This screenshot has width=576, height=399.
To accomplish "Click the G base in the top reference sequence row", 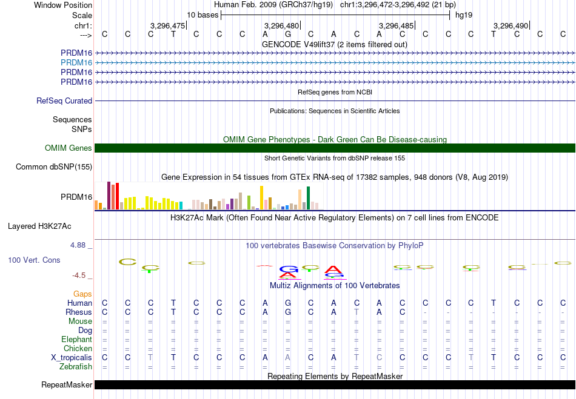I will click(288, 35).
